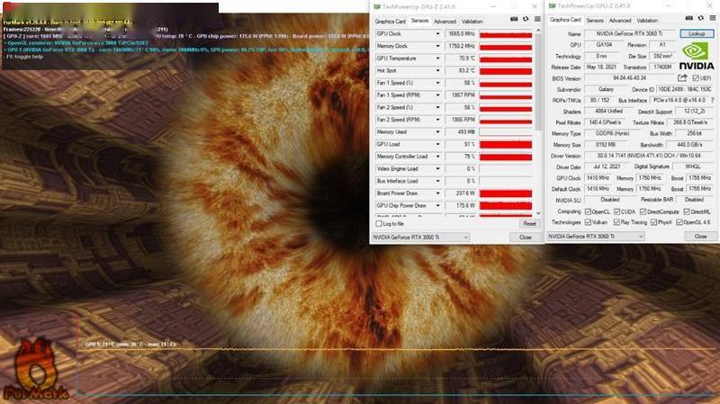This screenshot has height=404, width=720.
Task: Click BIOS export share icon
Action: click(x=682, y=78)
